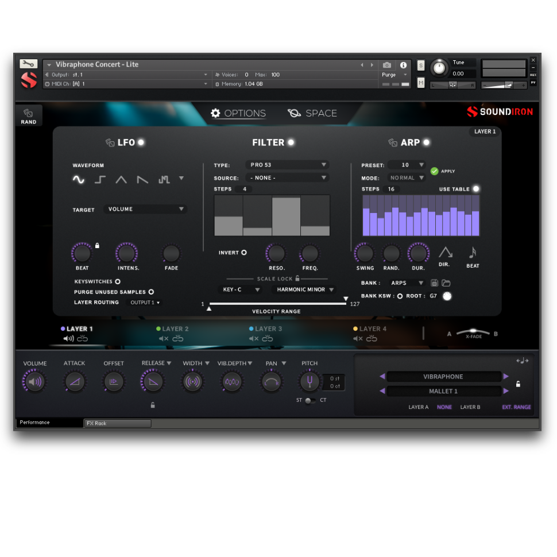Select the sine LFO waveform
The height and width of the screenshot is (557, 557).
point(79,179)
